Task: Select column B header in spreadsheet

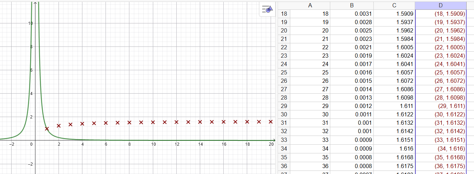Action: (352, 6)
